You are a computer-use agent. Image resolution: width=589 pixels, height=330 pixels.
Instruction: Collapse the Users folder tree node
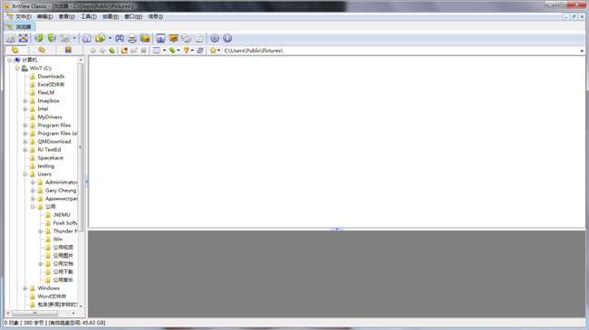click(24, 174)
